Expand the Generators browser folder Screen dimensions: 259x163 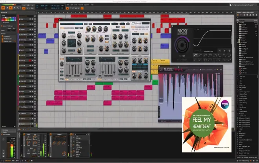click(238, 29)
